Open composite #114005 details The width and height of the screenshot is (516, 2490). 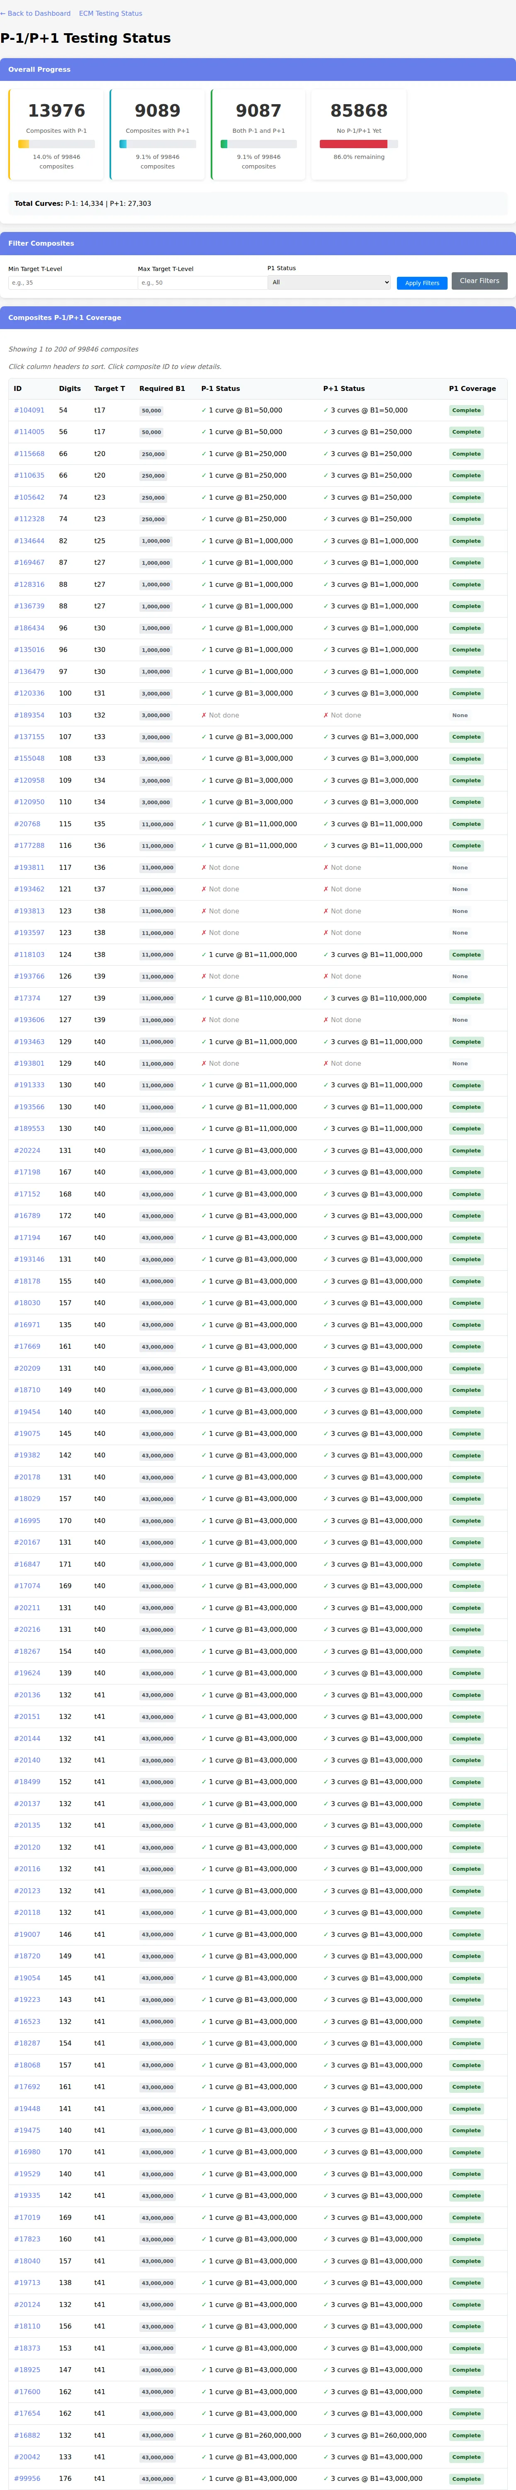(29, 432)
